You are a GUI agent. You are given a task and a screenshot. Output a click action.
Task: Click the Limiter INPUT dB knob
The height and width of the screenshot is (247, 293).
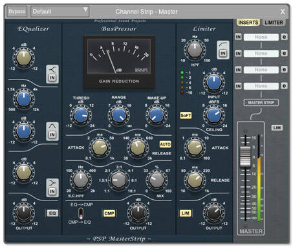214,83
